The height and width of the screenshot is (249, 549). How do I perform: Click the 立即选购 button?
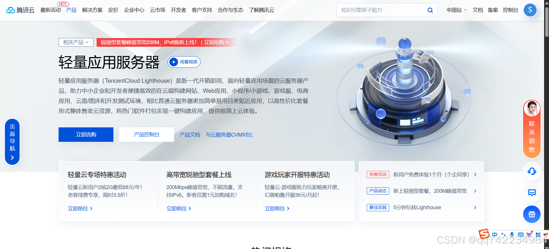click(x=86, y=135)
